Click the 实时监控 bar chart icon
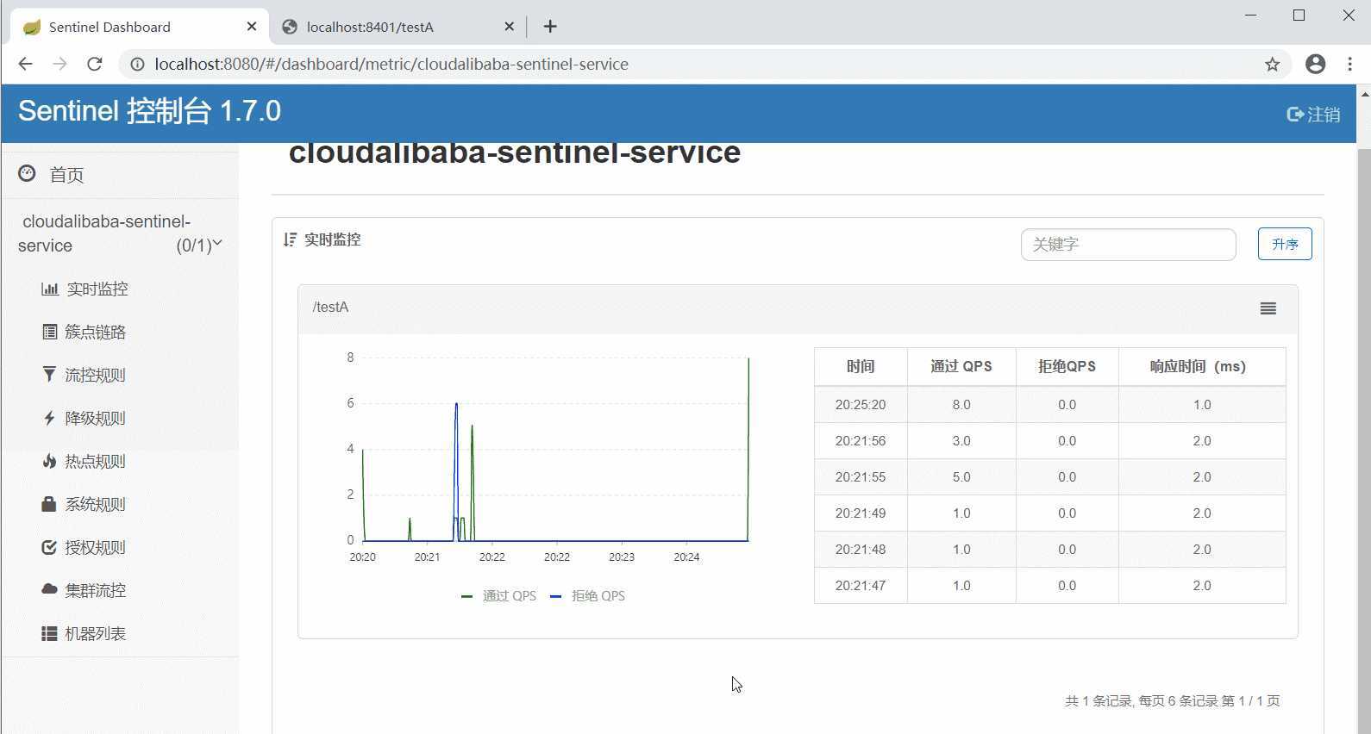Viewport: 1371px width, 734px height. coord(50,289)
